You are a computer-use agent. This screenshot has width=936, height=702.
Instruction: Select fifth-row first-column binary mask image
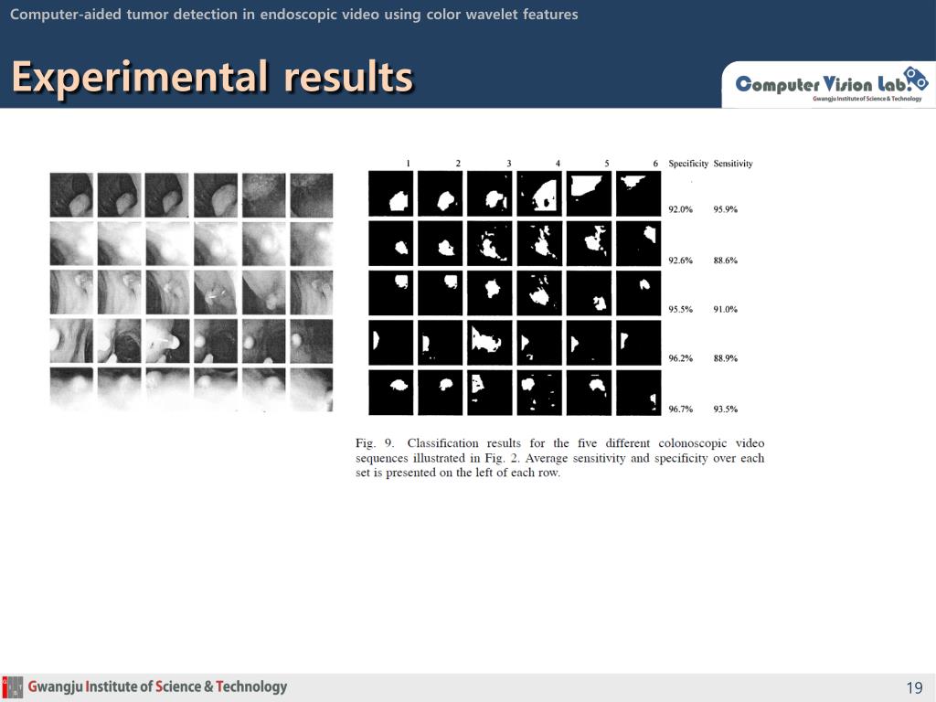point(391,392)
